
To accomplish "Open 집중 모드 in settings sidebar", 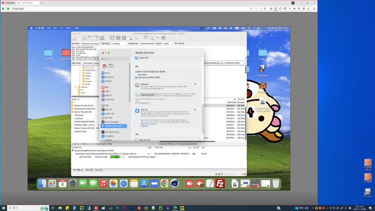I will pyautogui.click(x=114, y=95).
